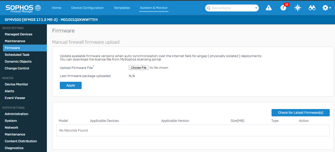The width and height of the screenshot is (335, 152).
Task: Open Content Distribution in sidebar
Action: 21,141
